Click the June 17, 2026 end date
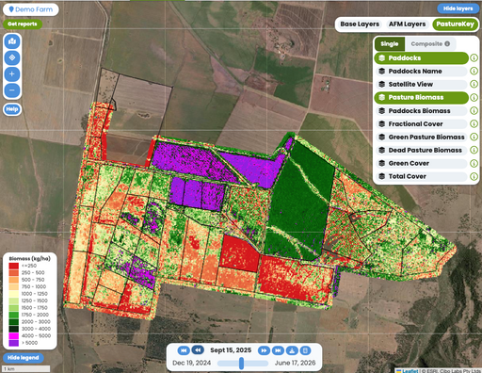The width and height of the screenshot is (482, 373). click(295, 363)
